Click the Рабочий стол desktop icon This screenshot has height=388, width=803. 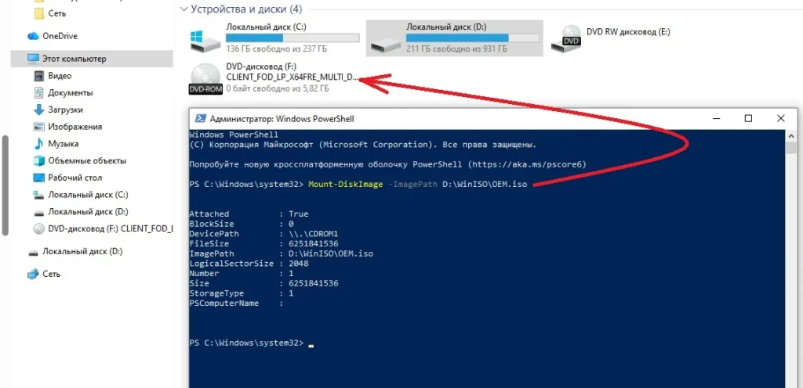coord(39,177)
